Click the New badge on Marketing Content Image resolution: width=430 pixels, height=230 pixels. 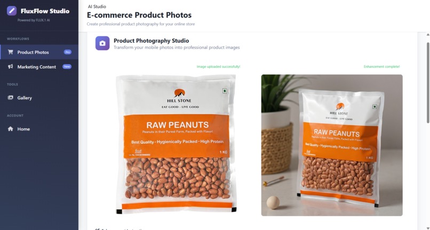coord(67,66)
